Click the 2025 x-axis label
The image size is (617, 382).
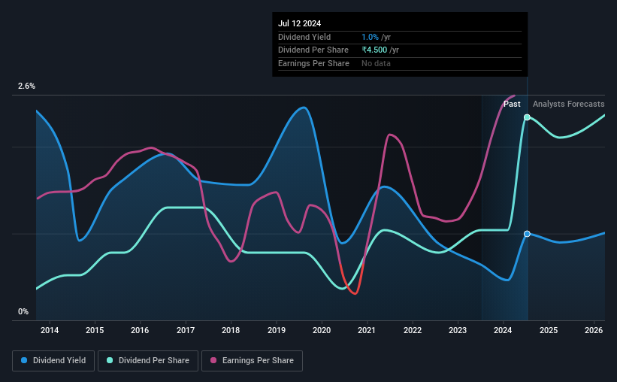click(549, 330)
